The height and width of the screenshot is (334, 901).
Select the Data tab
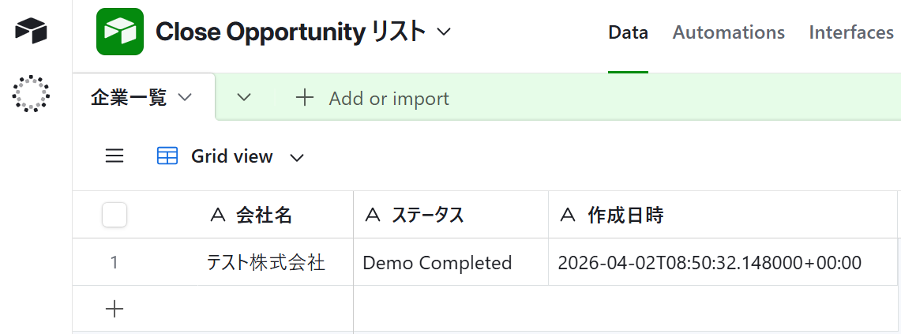628,32
